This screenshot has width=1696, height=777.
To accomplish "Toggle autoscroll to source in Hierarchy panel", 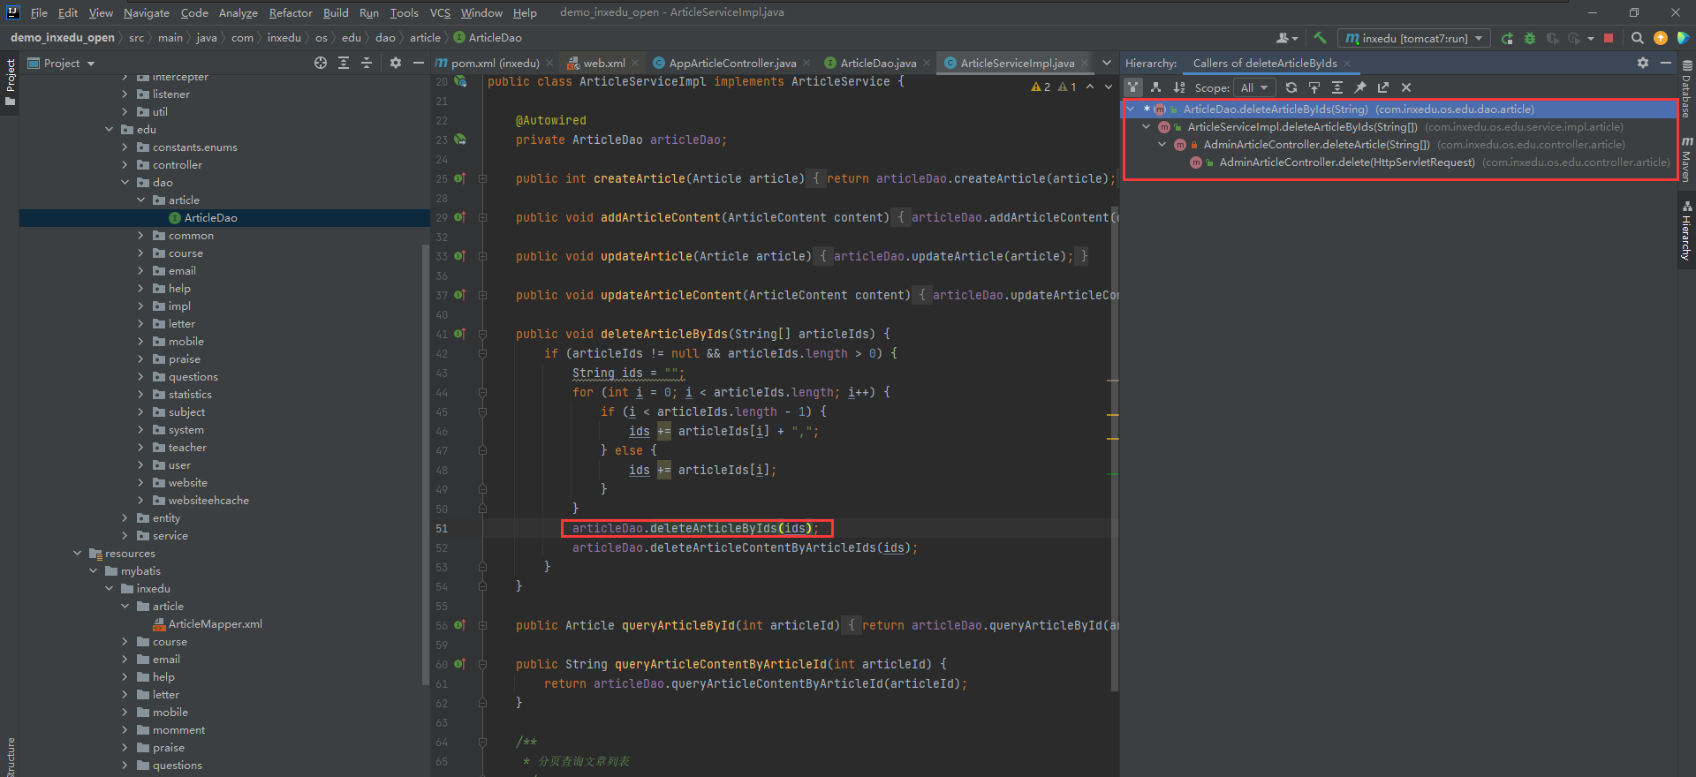I will pyautogui.click(x=1314, y=87).
